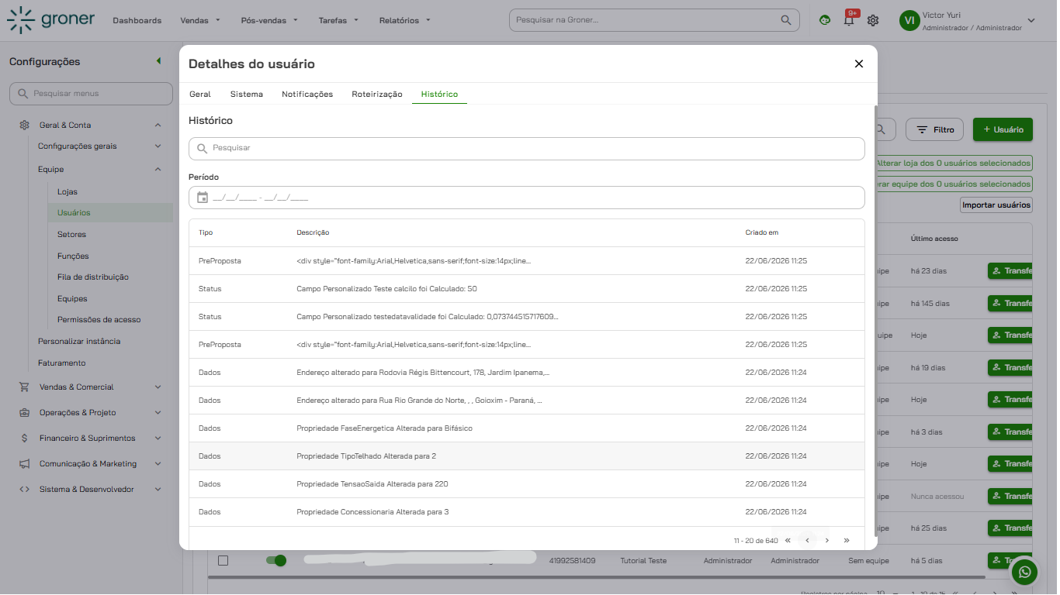Focus the Pesquisar na Groner search box
Image resolution: width=1060 pixels, height=595 pixels.
(654, 20)
